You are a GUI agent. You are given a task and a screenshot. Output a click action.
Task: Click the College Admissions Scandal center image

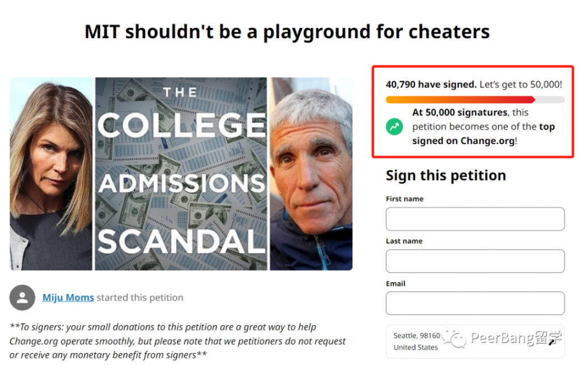[181, 174]
